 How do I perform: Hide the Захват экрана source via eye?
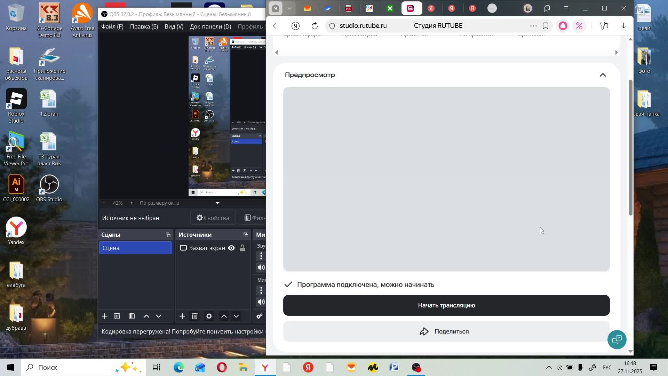pyautogui.click(x=231, y=248)
